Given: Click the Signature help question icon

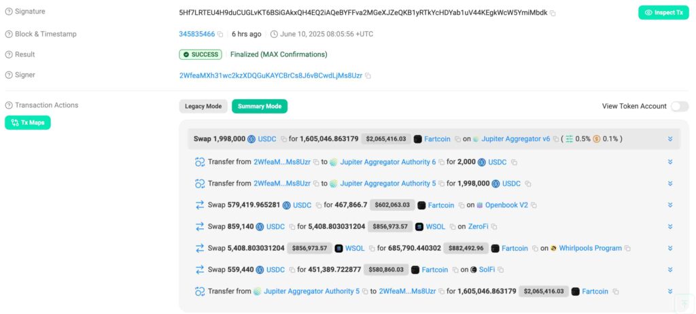Looking at the screenshot, I should tap(8, 12).
